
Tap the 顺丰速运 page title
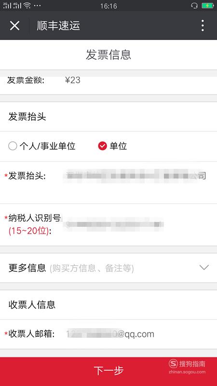point(58,26)
